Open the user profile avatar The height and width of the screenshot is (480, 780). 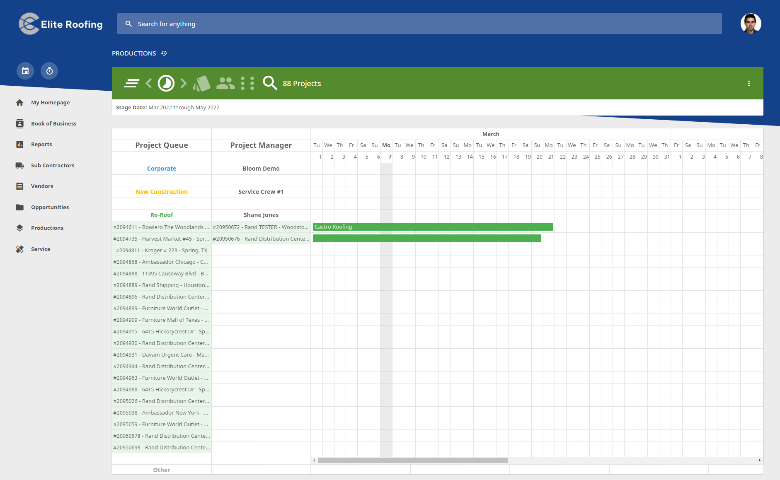(x=751, y=24)
